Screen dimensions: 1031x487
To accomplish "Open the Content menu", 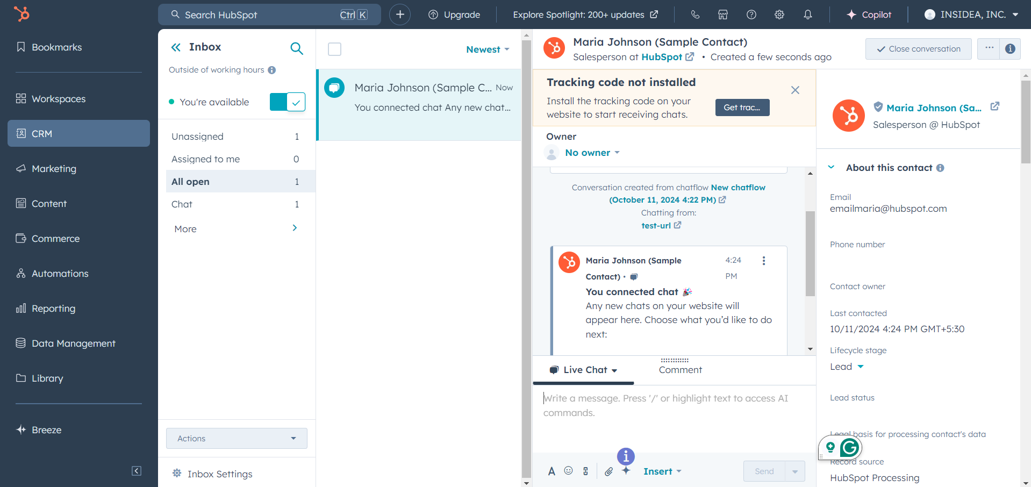I will [78, 204].
